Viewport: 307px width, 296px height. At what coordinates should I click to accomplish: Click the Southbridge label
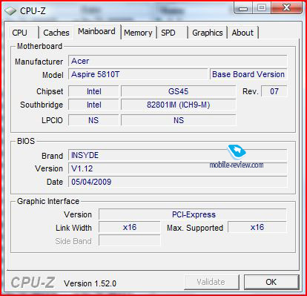tap(42, 105)
